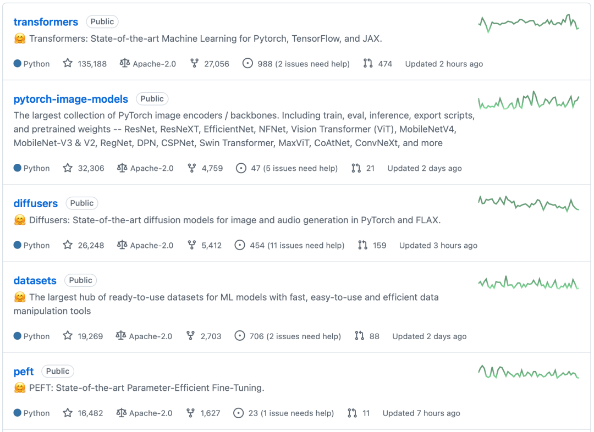This screenshot has height=432, width=594.
Task: Open the pytorch-image-models repository link
Action: [71, 99]
